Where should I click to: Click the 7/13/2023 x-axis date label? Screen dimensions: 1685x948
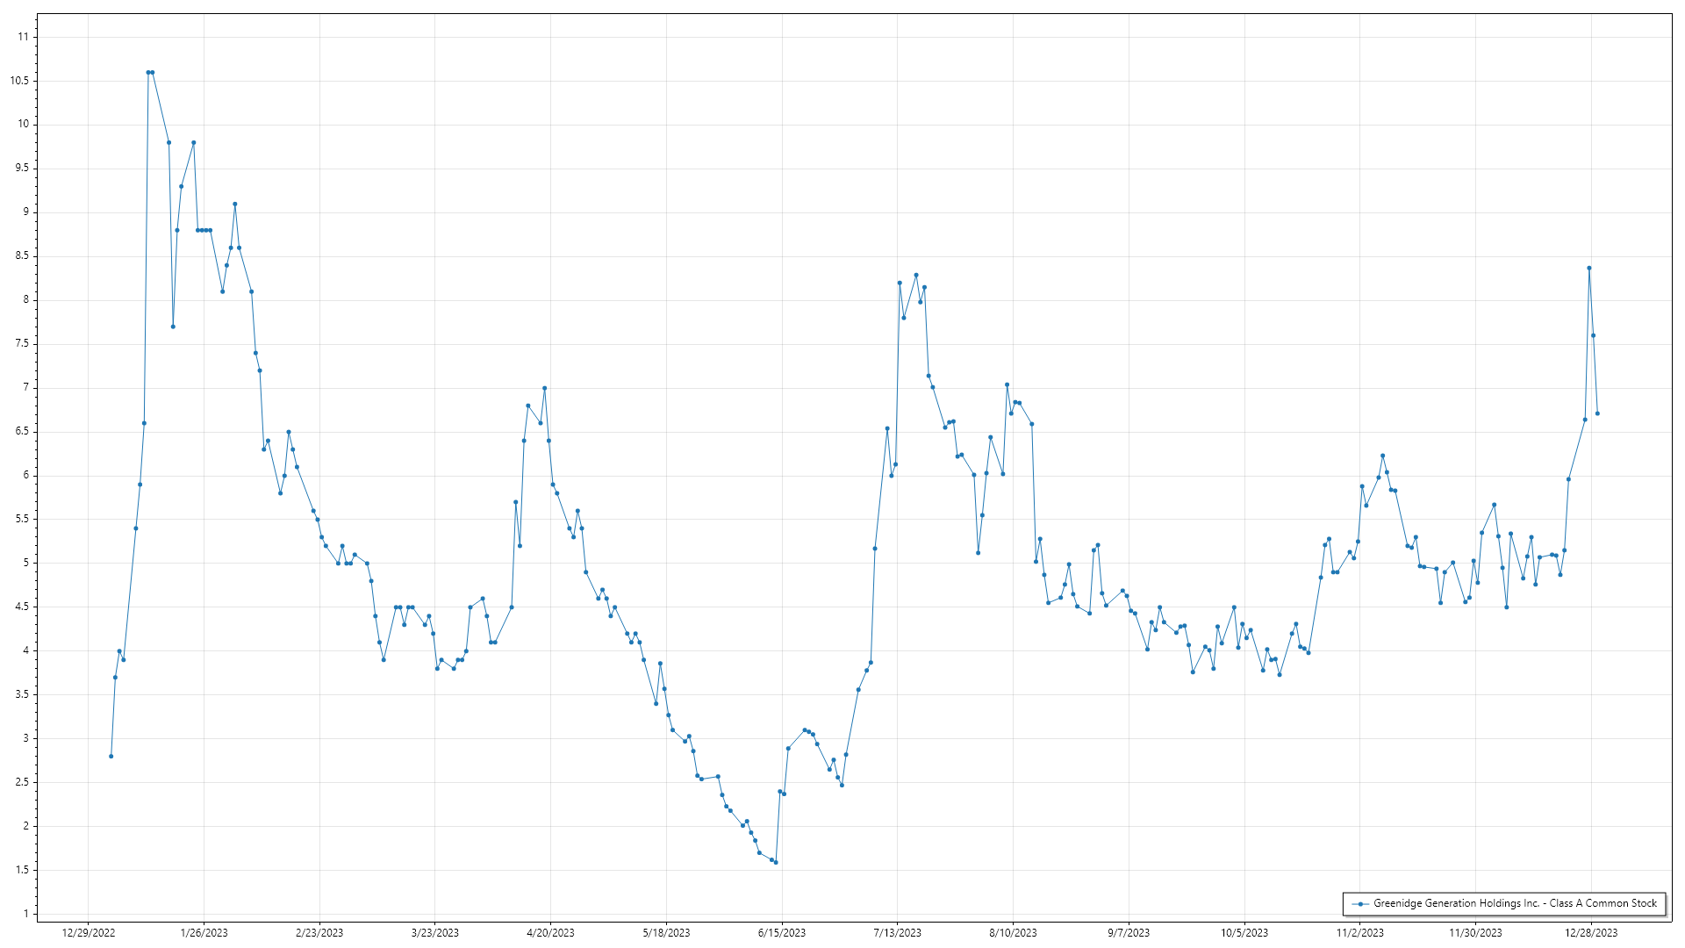[897, 932]
